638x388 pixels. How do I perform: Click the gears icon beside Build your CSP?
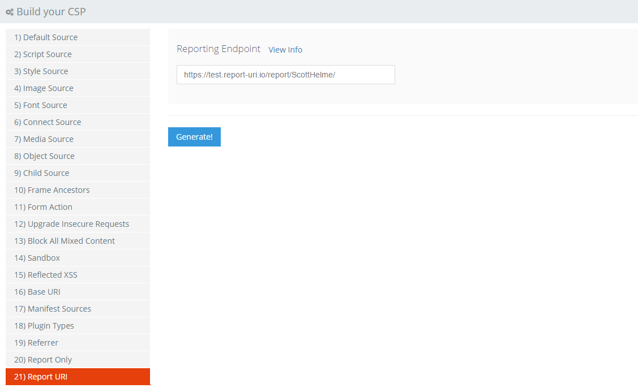click(10, 12)
